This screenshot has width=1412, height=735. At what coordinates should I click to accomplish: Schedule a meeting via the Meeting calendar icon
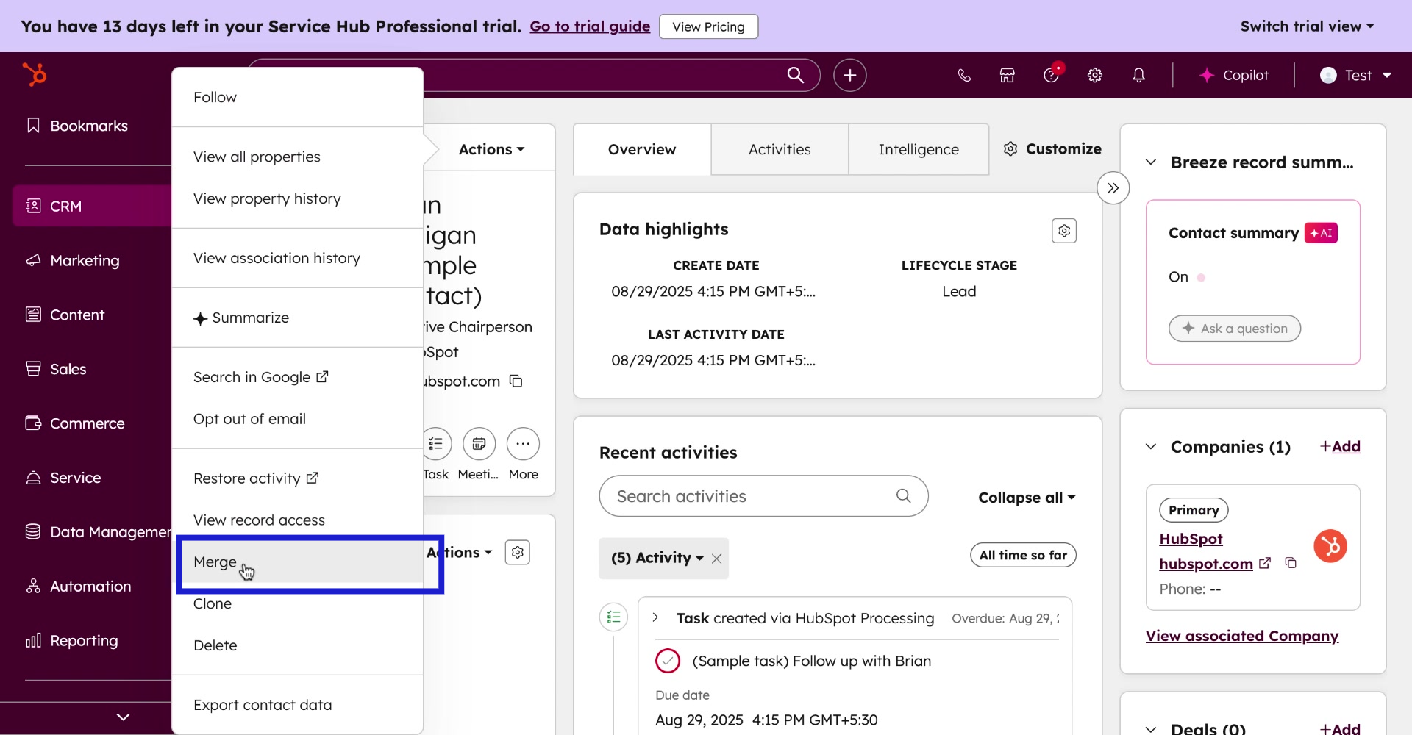point(478,444)
